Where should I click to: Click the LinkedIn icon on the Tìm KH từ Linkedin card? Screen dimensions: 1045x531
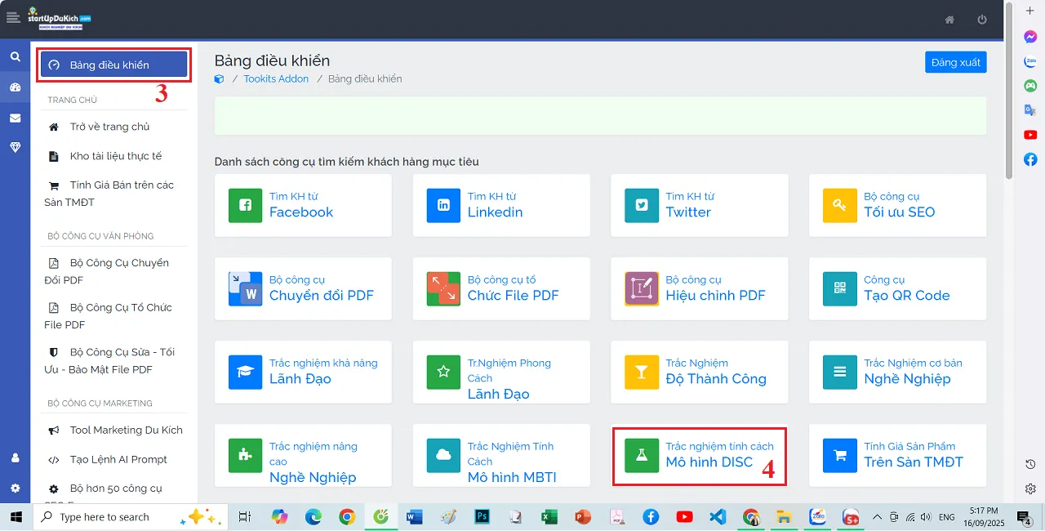(x=443, y=206)
